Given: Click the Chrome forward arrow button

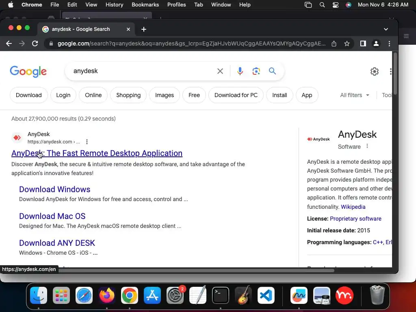Looking at the screenshot, I should [x=22, y=43].
